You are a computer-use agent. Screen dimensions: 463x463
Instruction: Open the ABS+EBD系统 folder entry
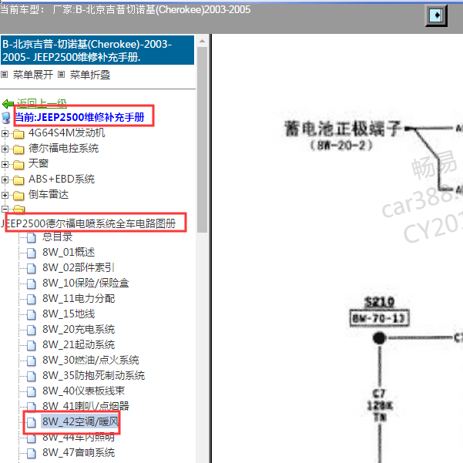(62, 179)
